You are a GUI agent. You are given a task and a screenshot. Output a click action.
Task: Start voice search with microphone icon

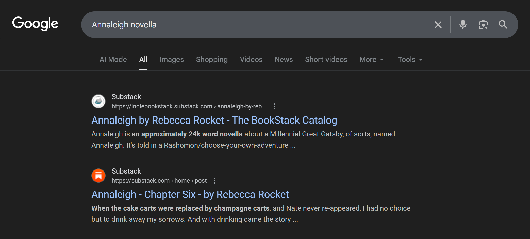(463, 25)
